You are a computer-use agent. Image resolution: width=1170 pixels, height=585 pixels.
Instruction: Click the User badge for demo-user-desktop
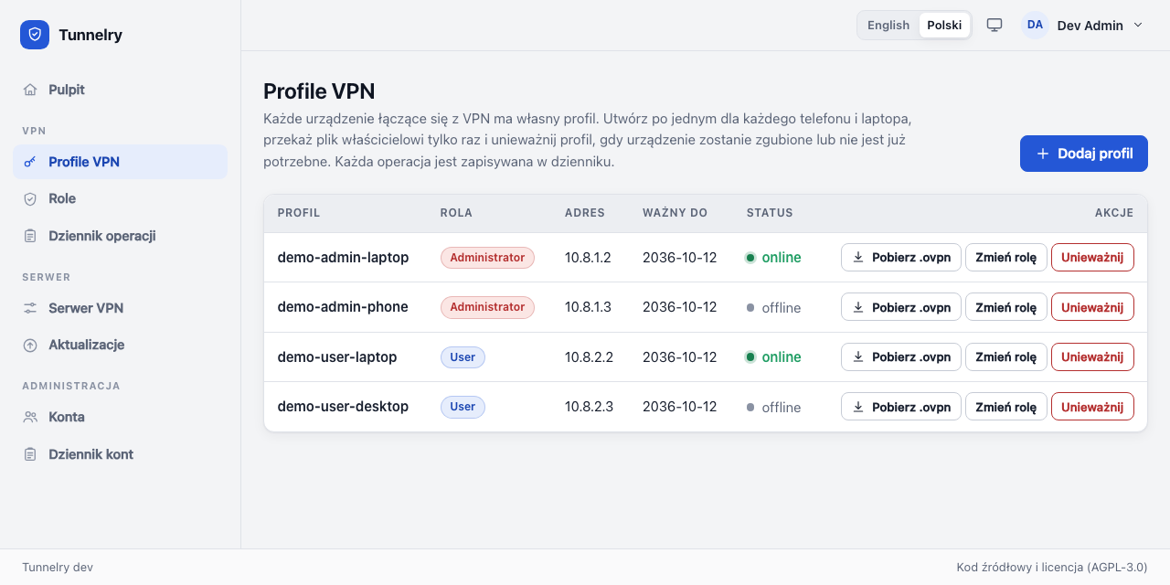[463, 407]
